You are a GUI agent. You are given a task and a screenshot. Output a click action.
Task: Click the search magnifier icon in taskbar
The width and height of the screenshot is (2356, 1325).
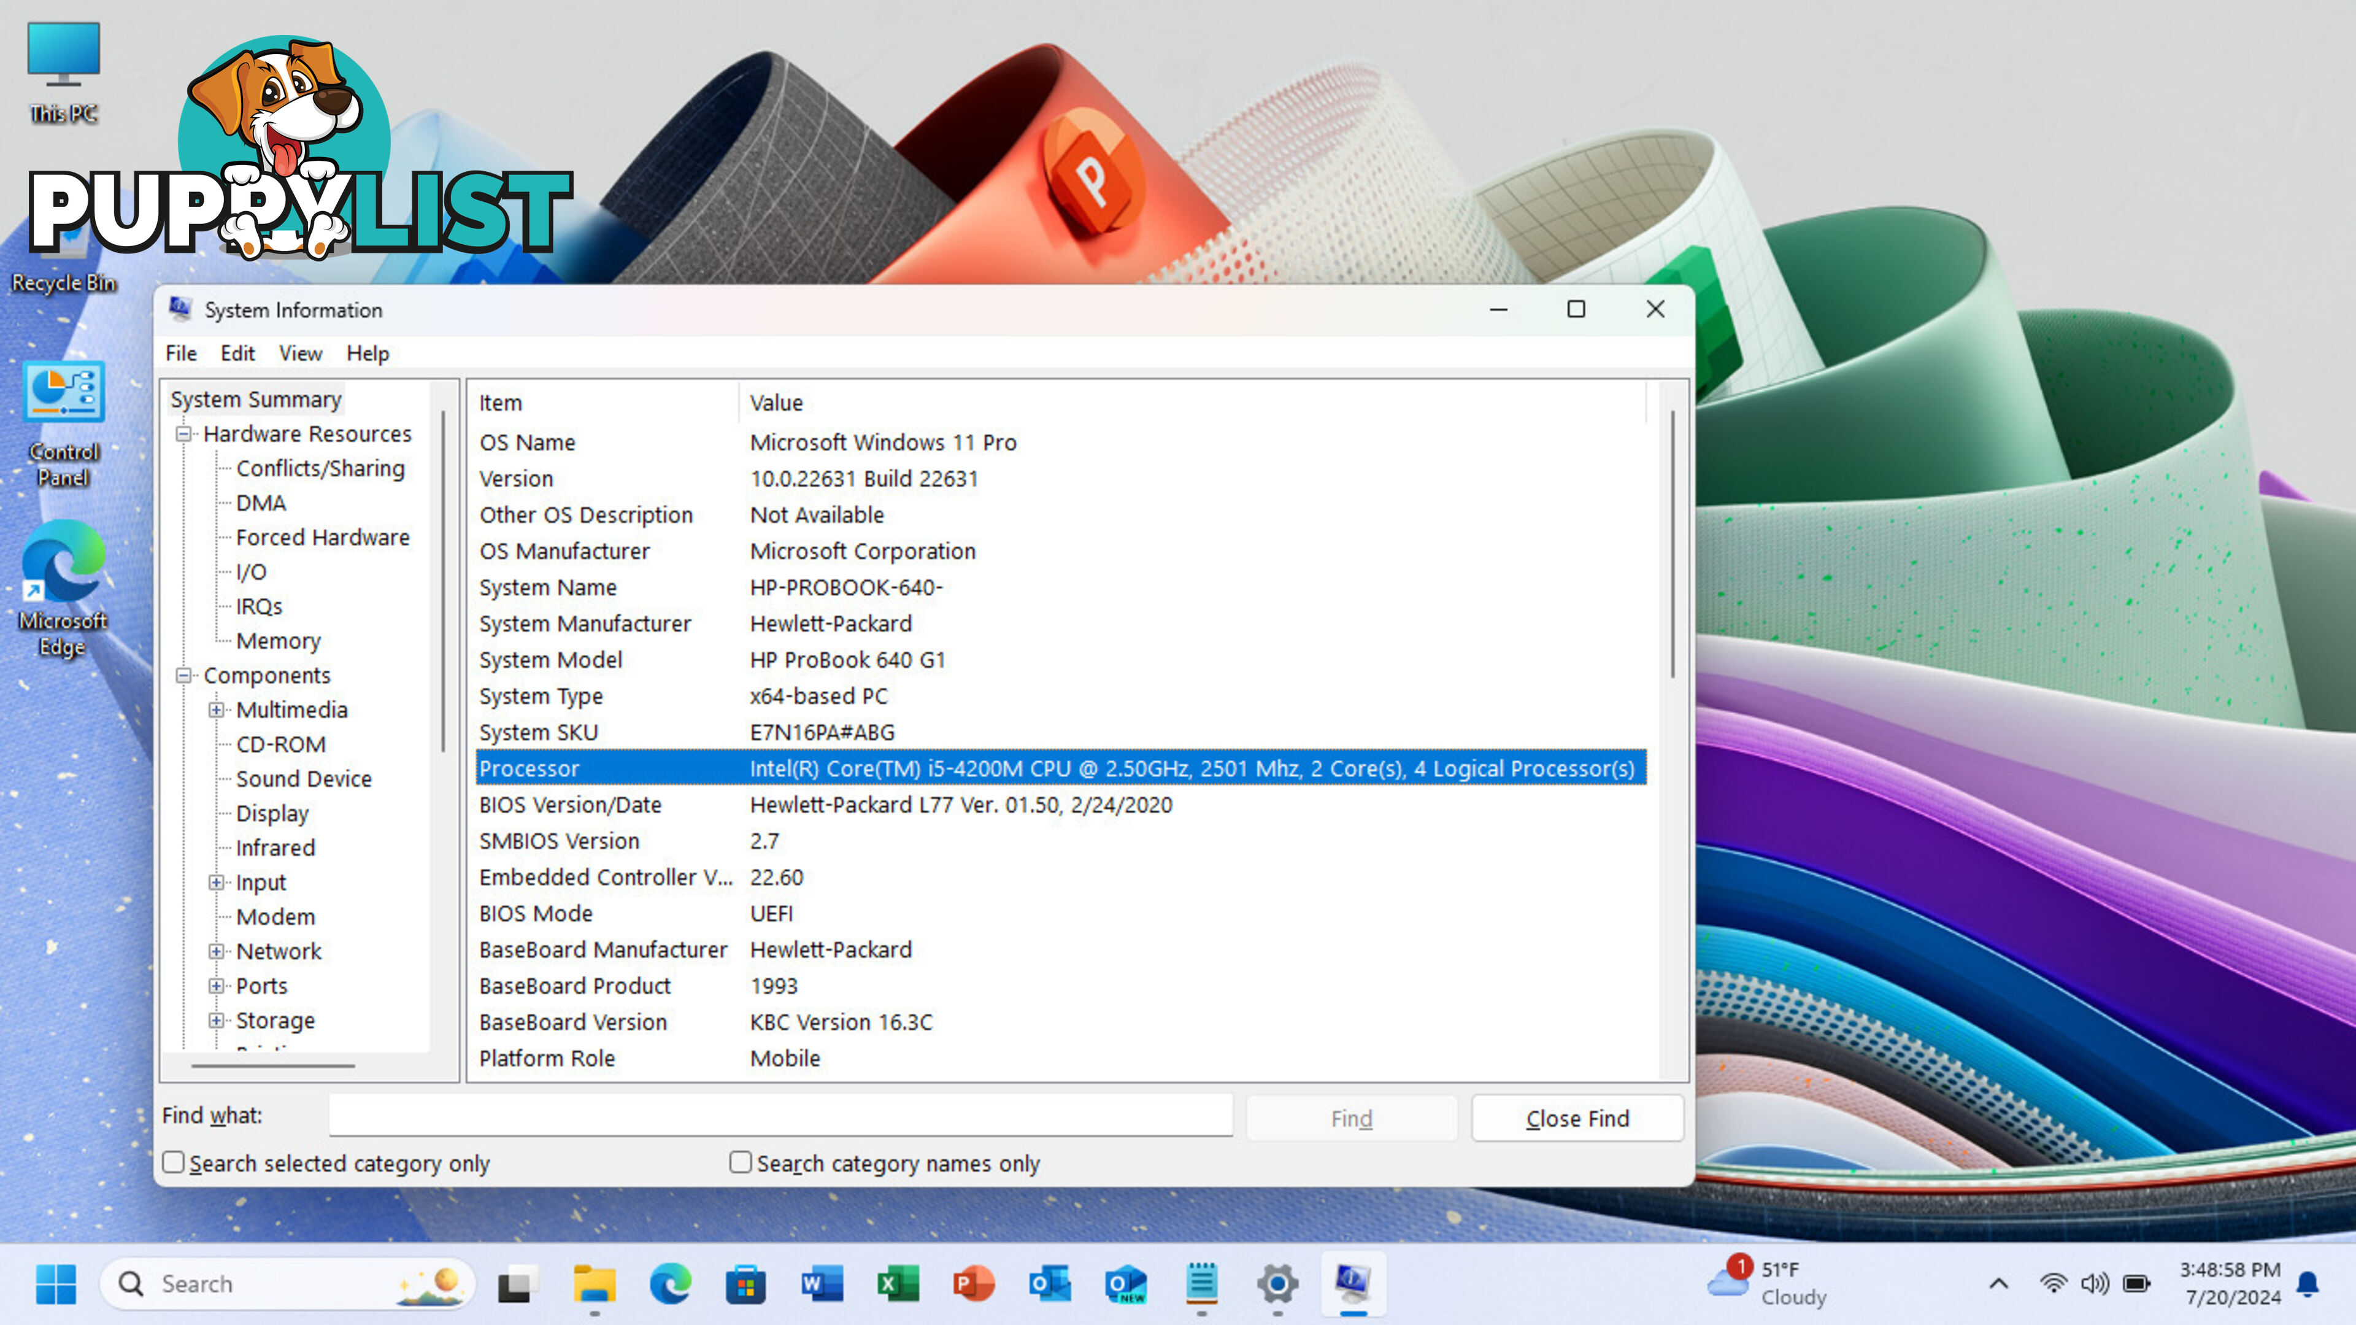pos(132,1284)
